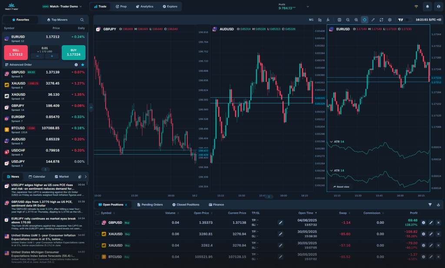Edit the BTCUSD position using right-side pencil
The image size is (445, 268).
tap(431, 257)
